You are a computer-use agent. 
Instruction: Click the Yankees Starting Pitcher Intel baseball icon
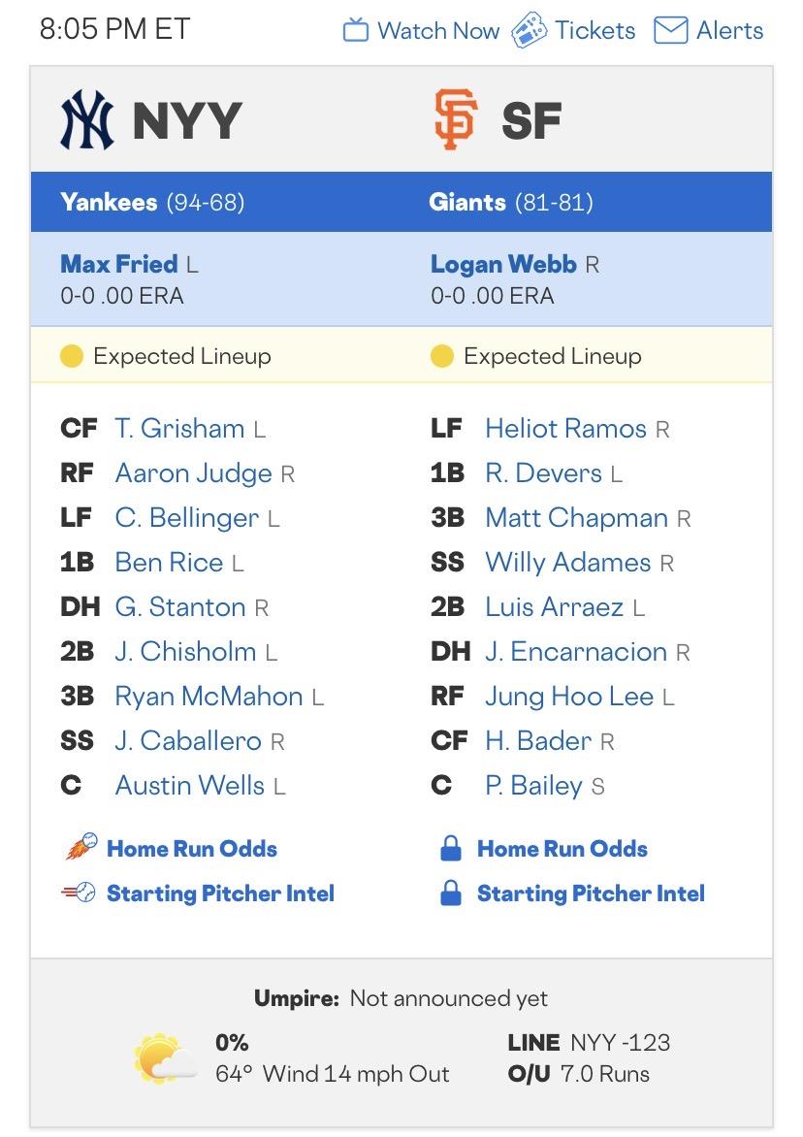pyautogui.click(x=79, y=893)
